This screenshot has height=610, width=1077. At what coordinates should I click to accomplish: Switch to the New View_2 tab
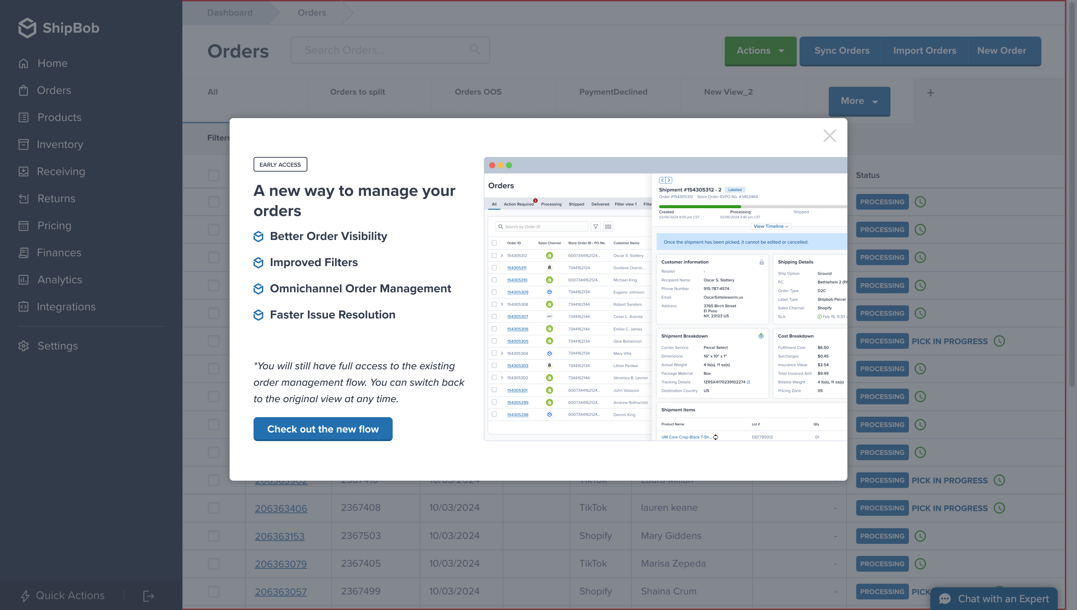(x=728, y=92)
